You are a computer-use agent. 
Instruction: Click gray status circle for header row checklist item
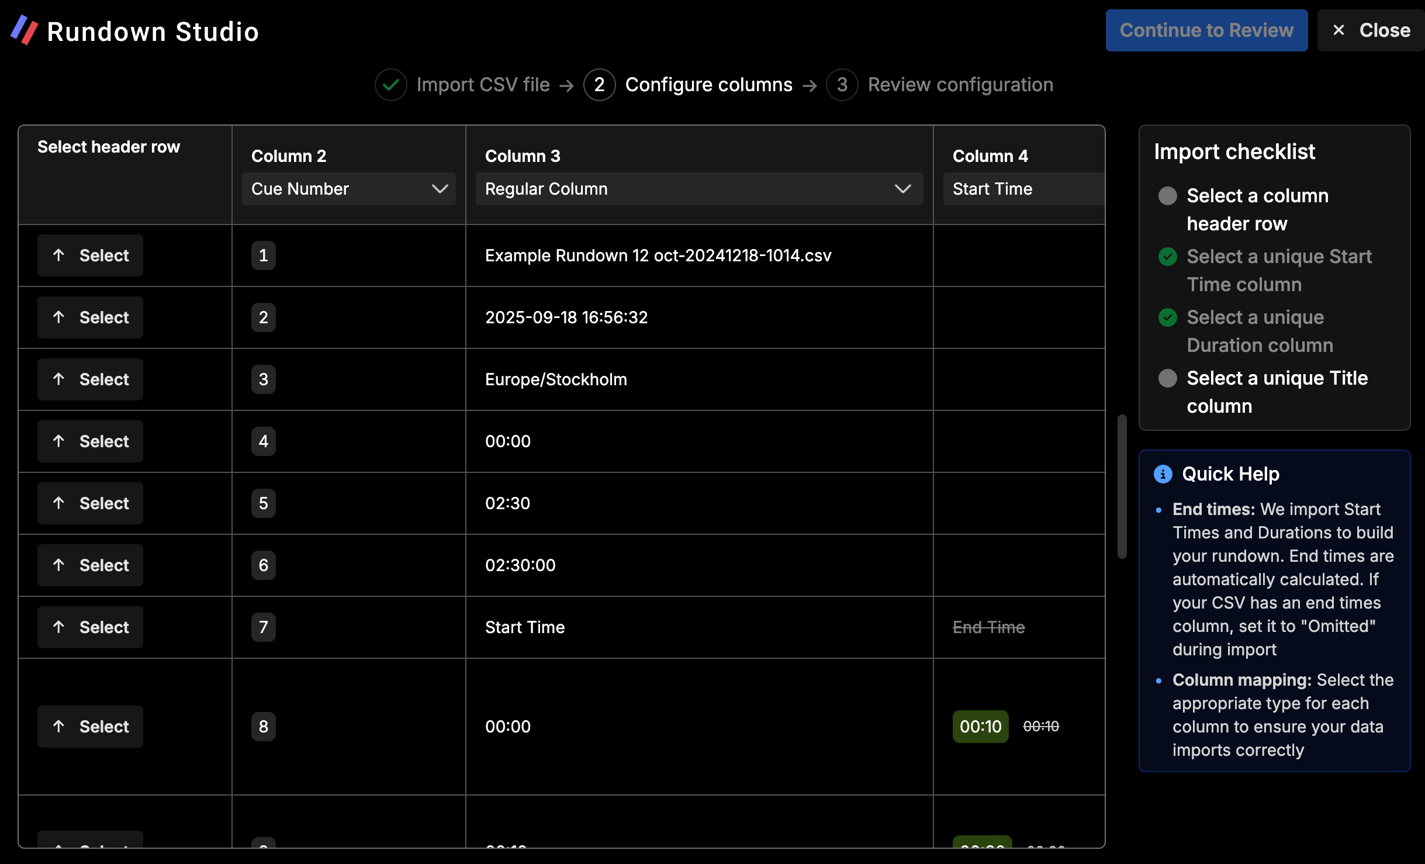pos(1167,196)
